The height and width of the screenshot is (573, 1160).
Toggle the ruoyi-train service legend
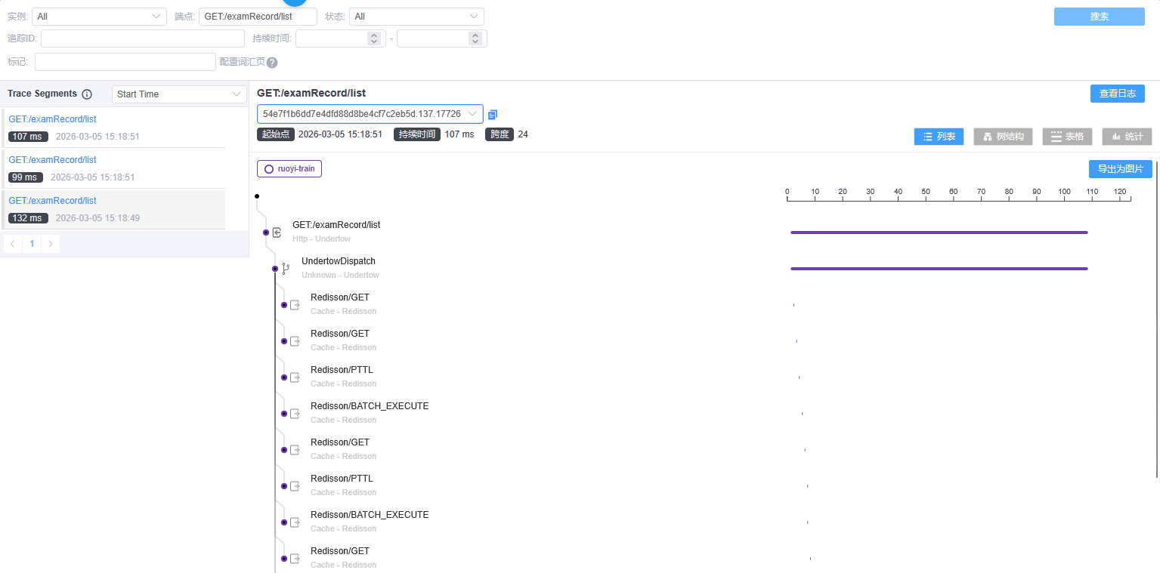point(289,169)
